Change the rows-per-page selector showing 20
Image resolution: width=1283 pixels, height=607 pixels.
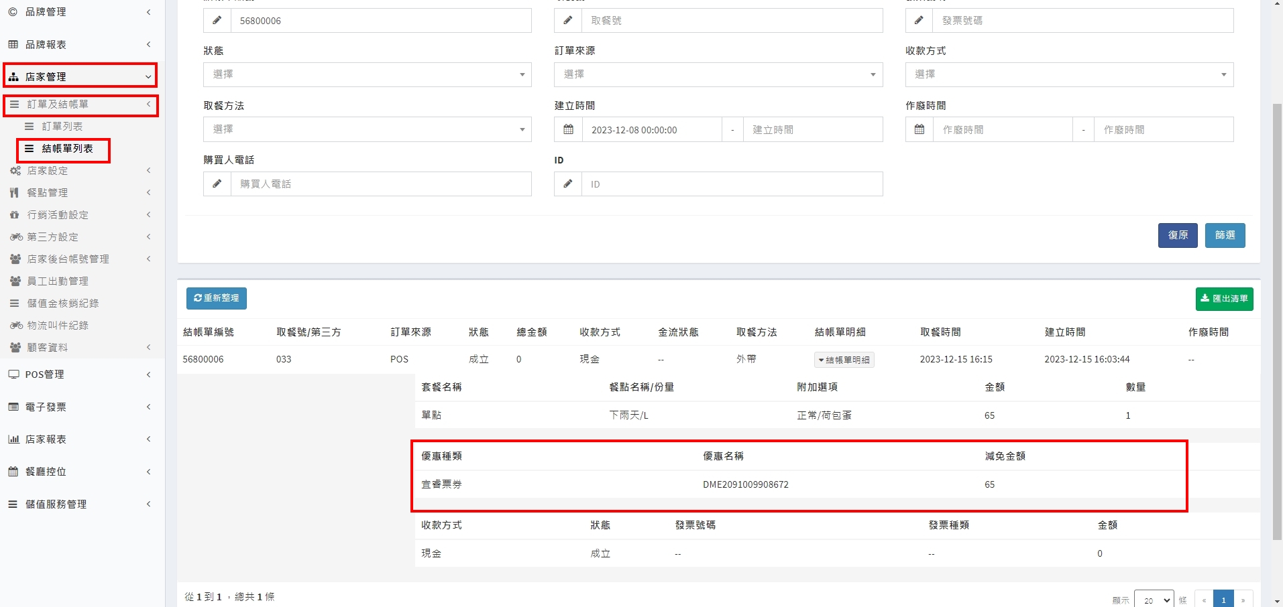tap(1154, 600)
